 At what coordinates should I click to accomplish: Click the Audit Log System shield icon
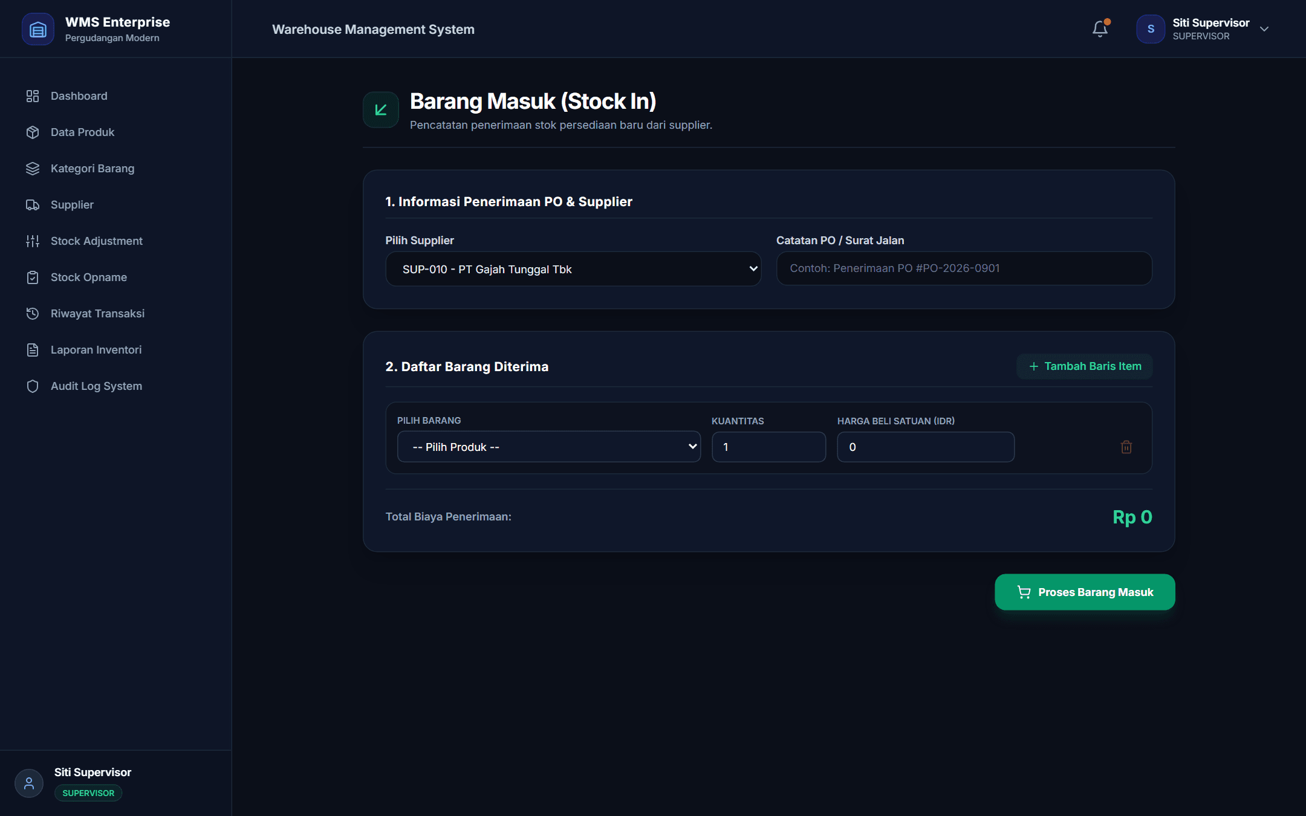(33, 386)
